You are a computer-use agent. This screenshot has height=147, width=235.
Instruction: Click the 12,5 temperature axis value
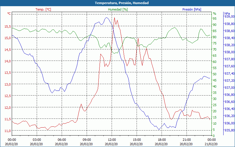[x=8, y=96]
